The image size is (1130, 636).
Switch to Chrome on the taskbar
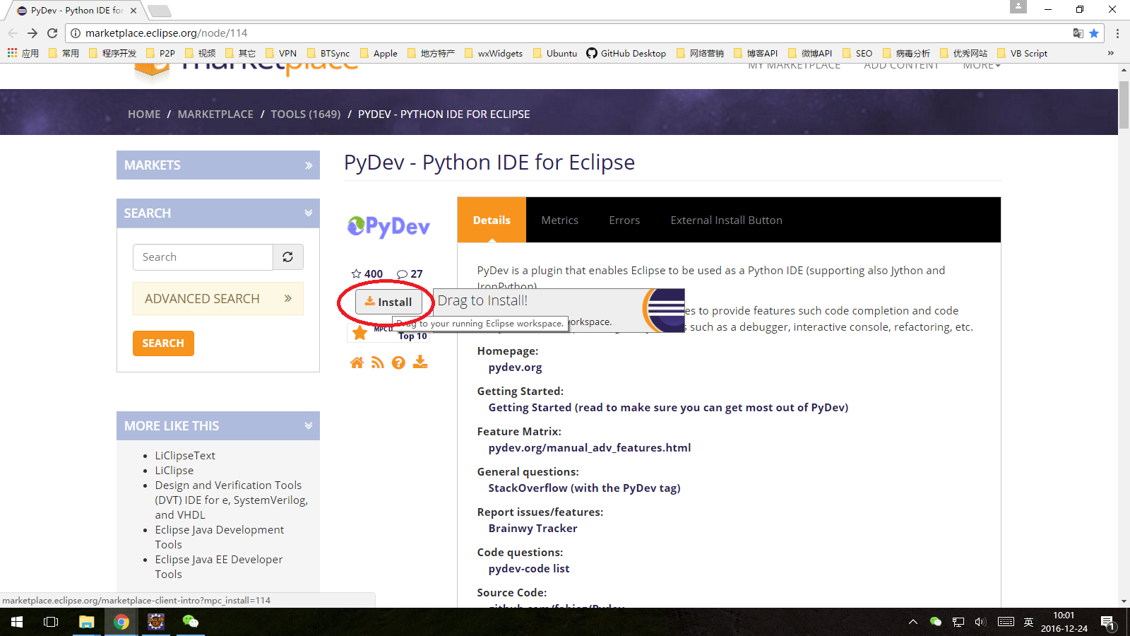[x=121, y=622]
